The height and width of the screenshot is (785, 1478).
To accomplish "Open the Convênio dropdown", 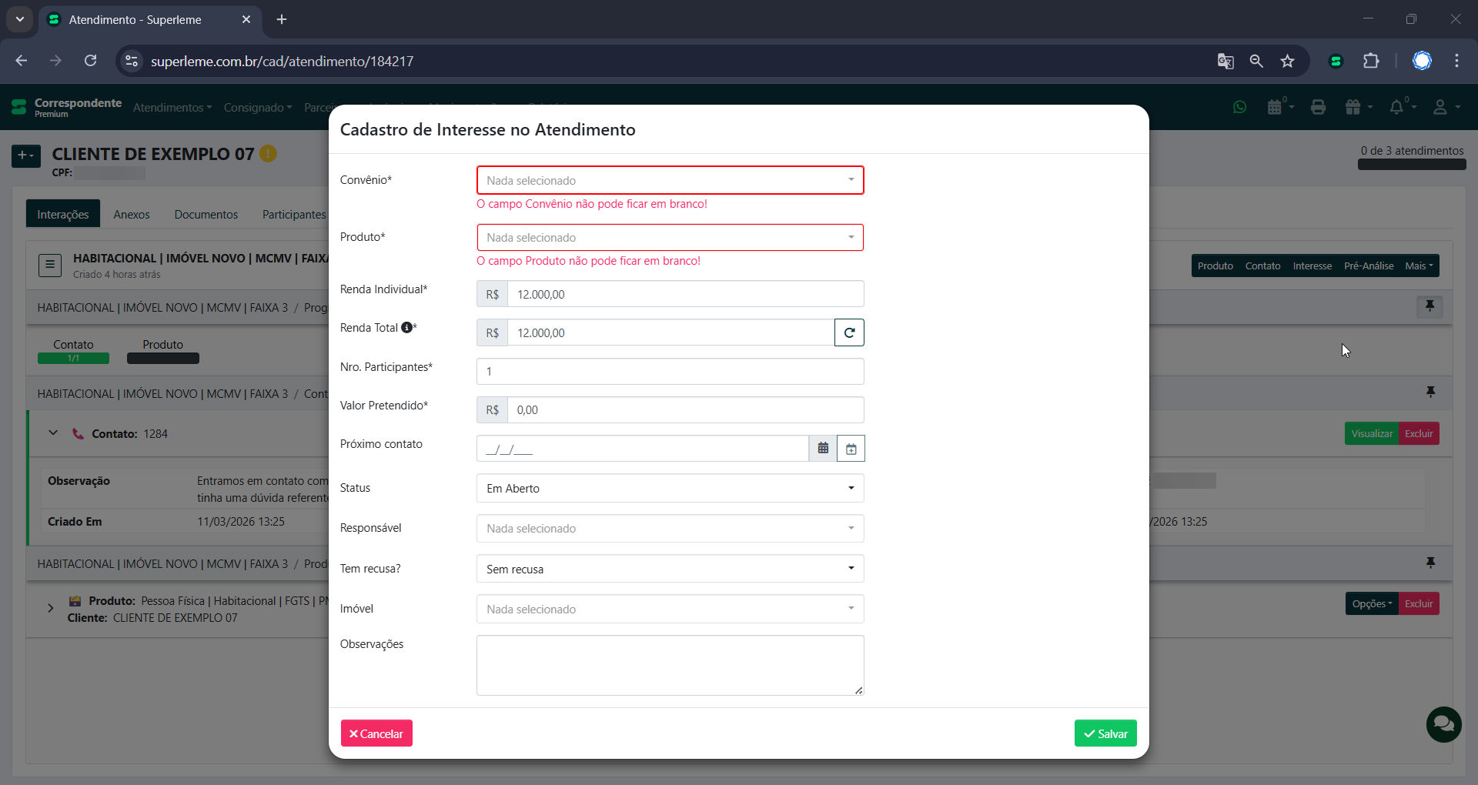I will click(x=670, y=181).
